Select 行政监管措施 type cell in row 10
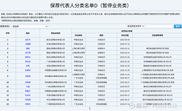182x111 pixels. [101, 82]
